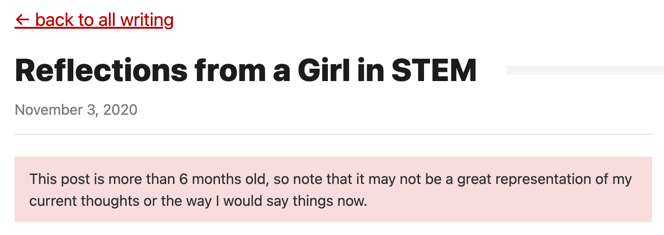664x235 pixels.
Task: Click the left arrow icon before back link
Action: click(22, 20)
